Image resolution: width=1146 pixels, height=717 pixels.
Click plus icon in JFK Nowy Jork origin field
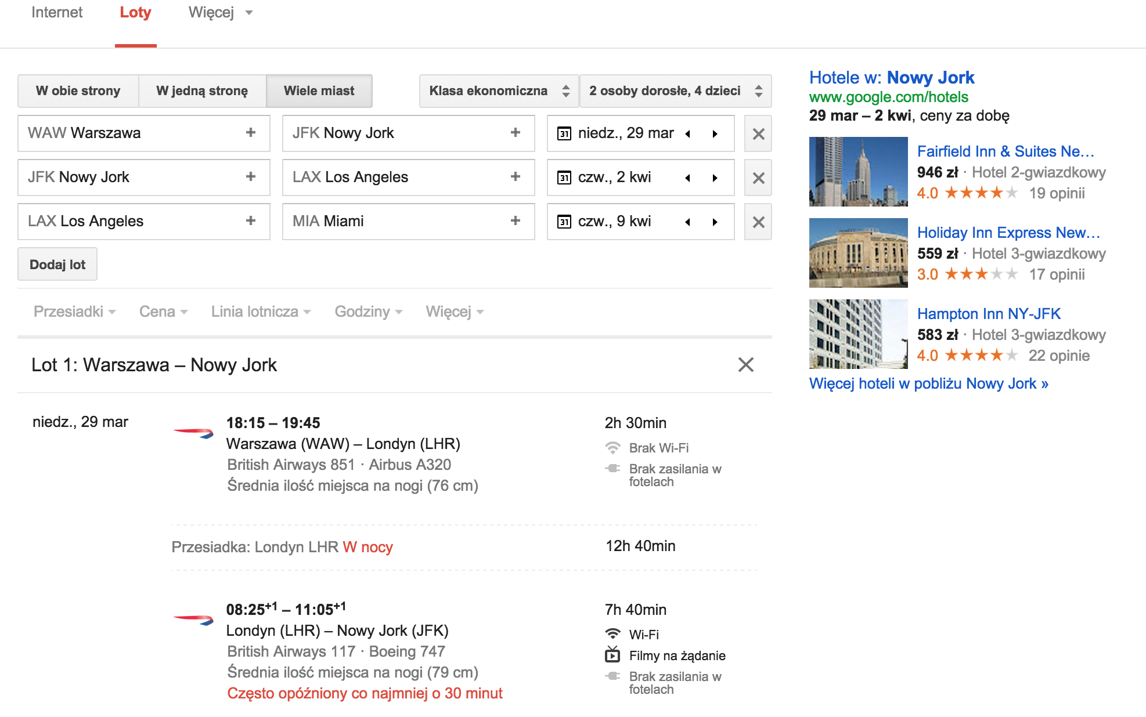click(x=251, y=177)
